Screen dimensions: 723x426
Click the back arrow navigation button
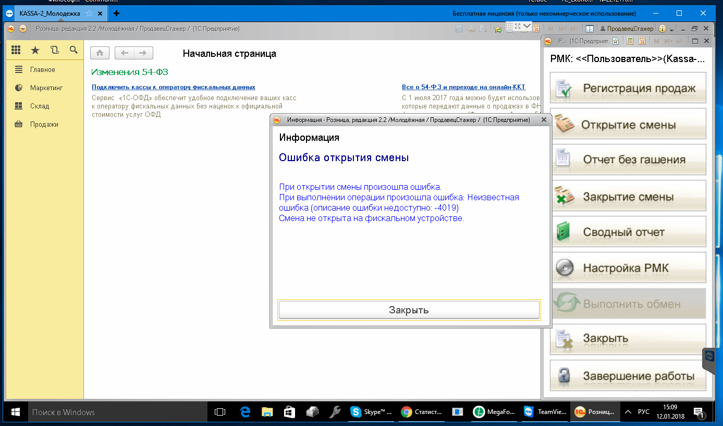(x=124, y=53)
